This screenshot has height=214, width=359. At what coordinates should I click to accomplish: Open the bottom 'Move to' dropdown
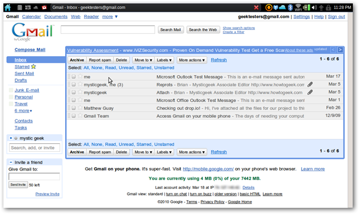[144, 152]
